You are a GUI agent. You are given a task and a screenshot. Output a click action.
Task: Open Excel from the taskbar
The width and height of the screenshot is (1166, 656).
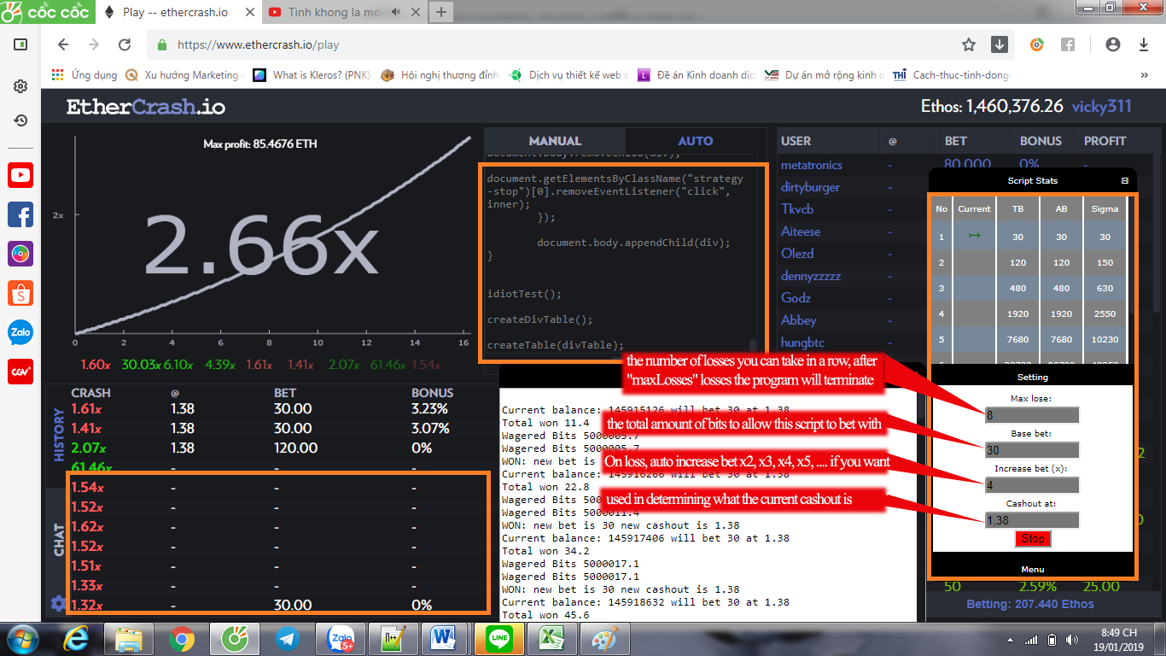click(x=551, y=639)
